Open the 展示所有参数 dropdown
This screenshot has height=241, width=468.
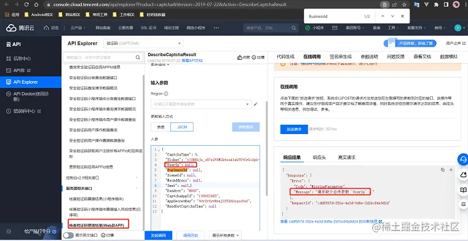click(225, 235)
